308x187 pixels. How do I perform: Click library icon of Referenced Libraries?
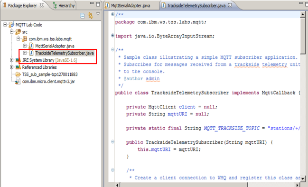pyautogui.click(x=18, y=67)
